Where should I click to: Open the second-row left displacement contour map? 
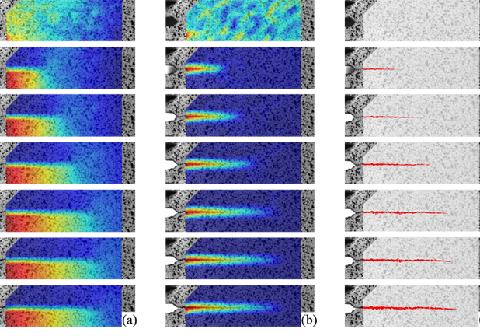[x=62, y=68]
